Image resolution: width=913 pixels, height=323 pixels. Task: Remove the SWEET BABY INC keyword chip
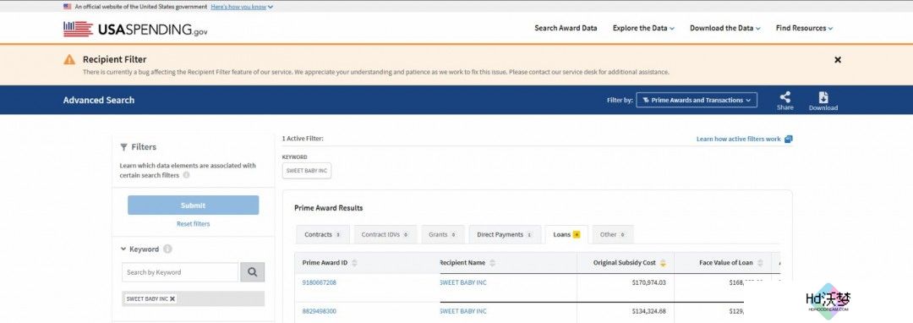click(172, 298)
